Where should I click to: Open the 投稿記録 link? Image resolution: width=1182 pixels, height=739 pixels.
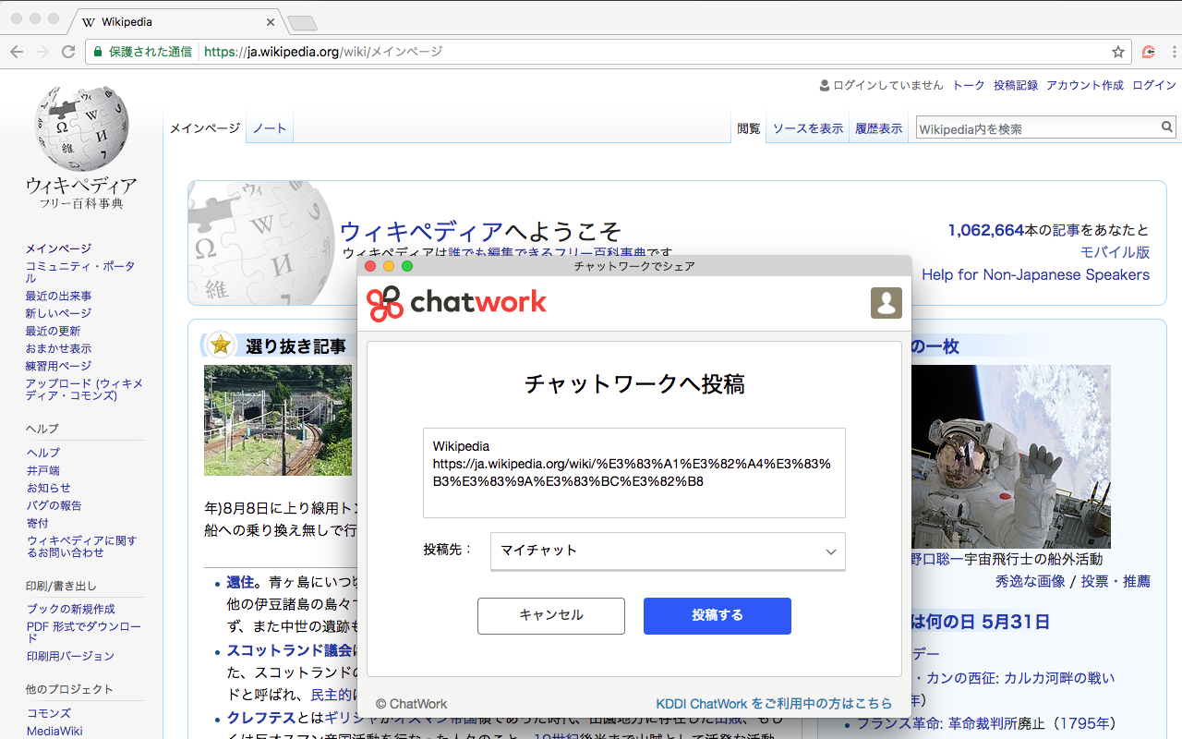pos(1016,85)
